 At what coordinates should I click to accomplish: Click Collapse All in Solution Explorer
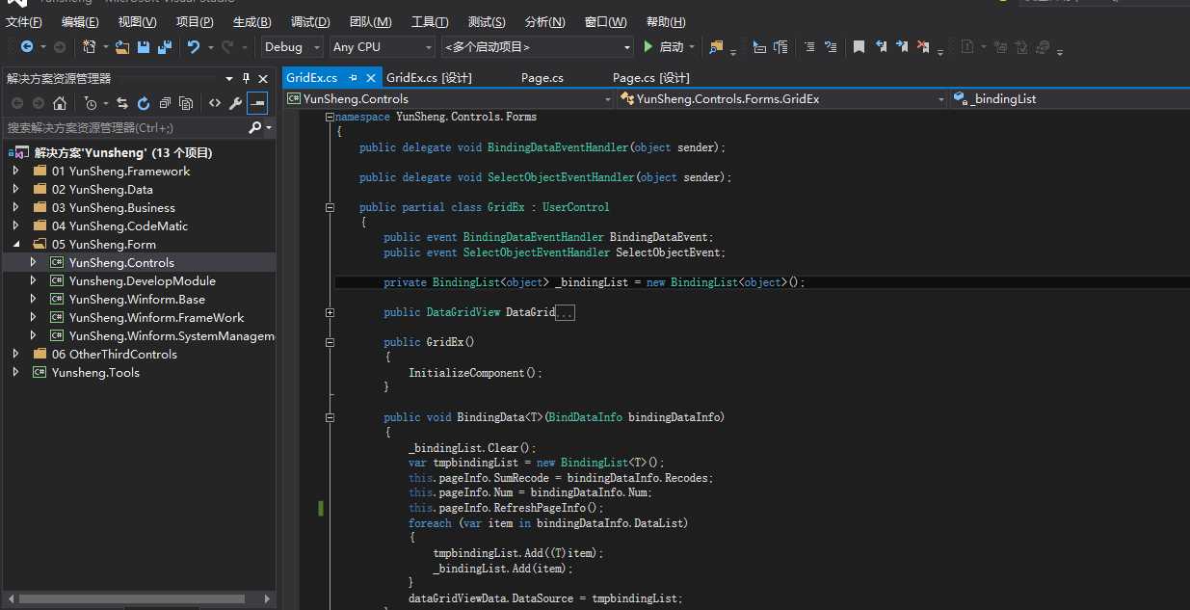click(165, 103)
